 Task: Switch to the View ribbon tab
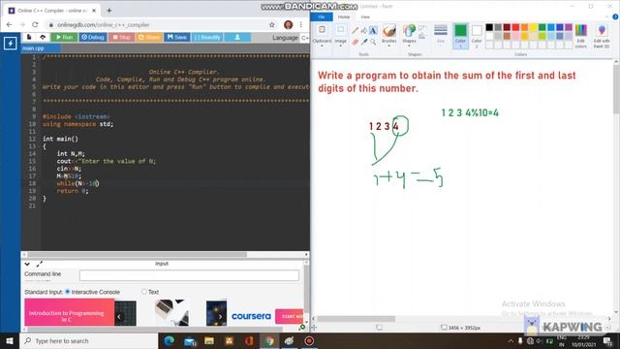pyautogui.click(x=365, y=16)
